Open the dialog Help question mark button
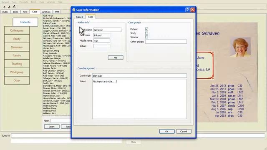Viewport: 267px width, 150px height. (187, 10)
